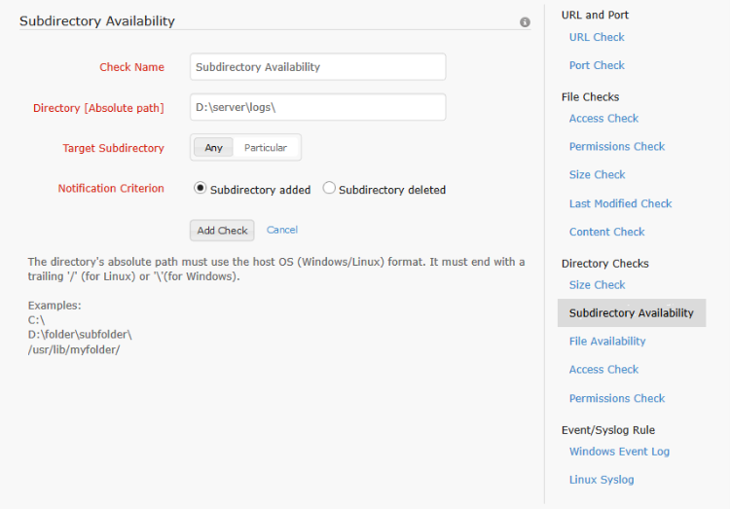Screen dimensions: 730x509
Task: Select the Subdirectory deleted radio button
Action: (329, 189)
